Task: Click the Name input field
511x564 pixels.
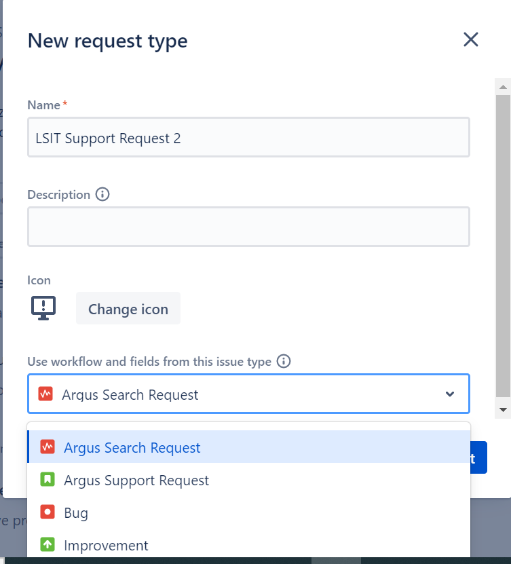Action: tap(248, 136)
